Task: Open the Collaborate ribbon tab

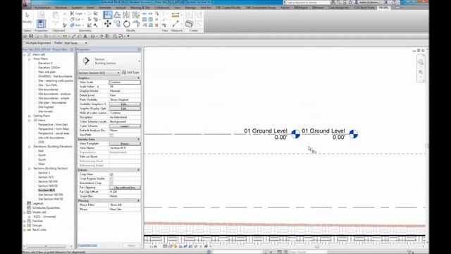Action: tap(162, 8)
